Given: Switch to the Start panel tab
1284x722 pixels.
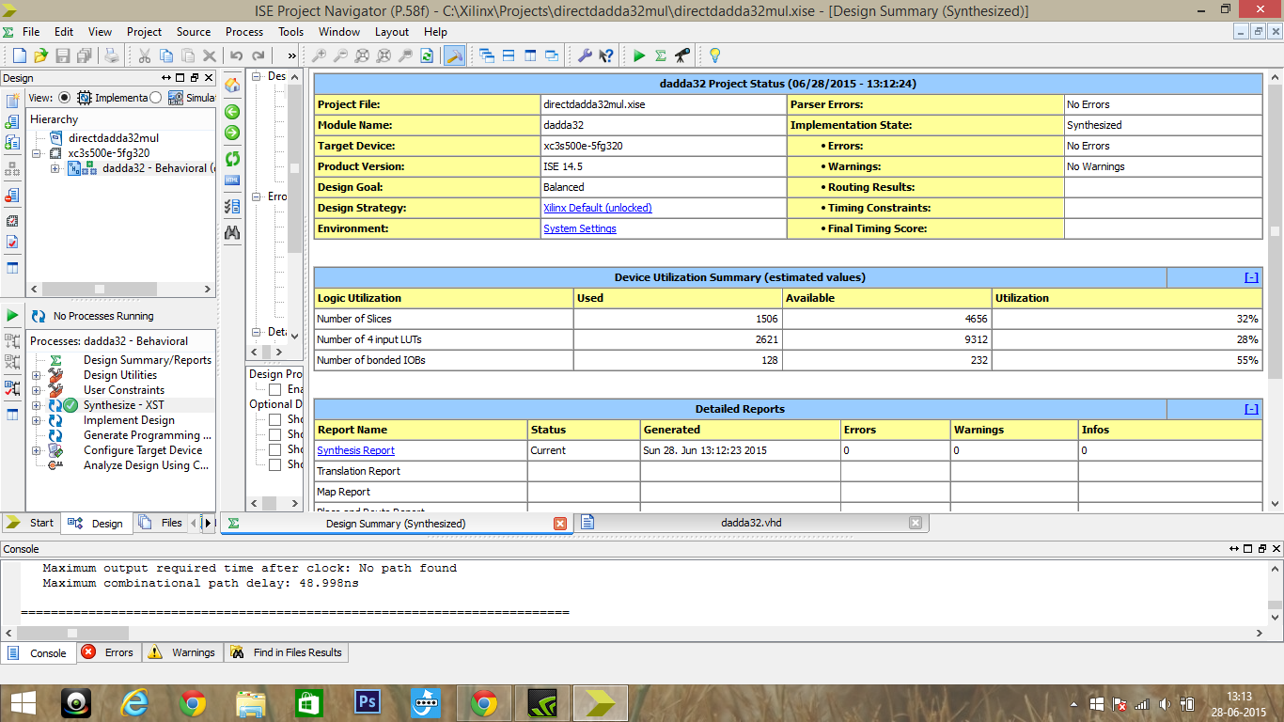Looking at the screenshot, I should pos(31,523).
